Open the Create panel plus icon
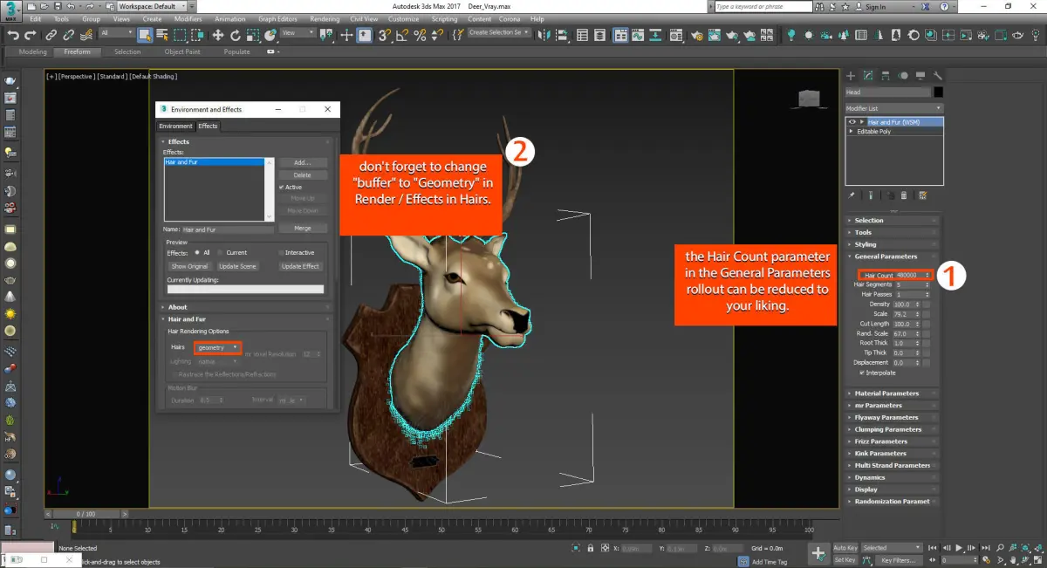The width and height of the screenshot is (1047, 568). pyautogui.click(x=851, y=76)
